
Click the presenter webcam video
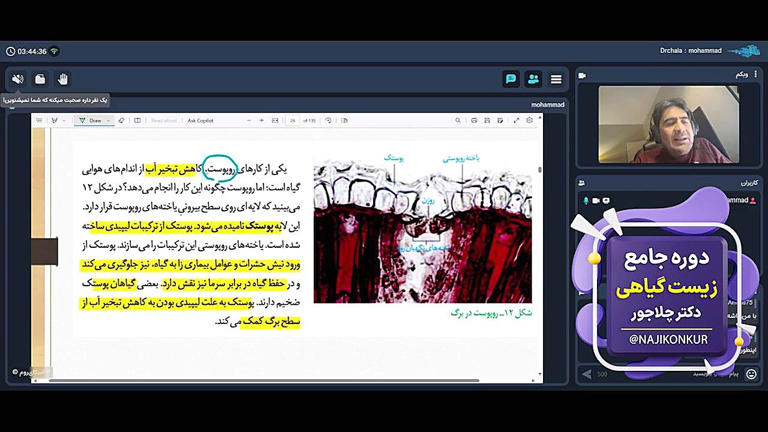tap(668, 124)
